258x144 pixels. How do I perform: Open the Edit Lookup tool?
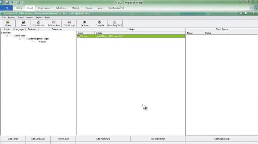point(54,23)
